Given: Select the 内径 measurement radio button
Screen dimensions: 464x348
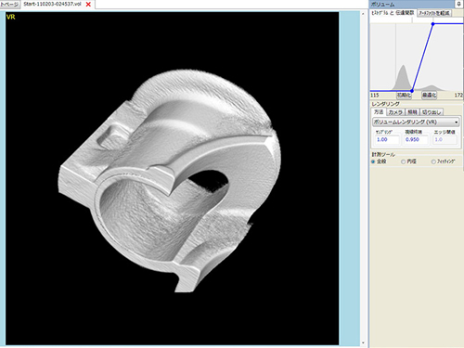Looking at the screenshot, I should coord(404,161).
